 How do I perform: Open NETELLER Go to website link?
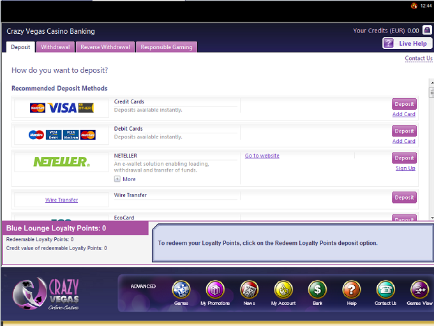click(x=262, y=156)
